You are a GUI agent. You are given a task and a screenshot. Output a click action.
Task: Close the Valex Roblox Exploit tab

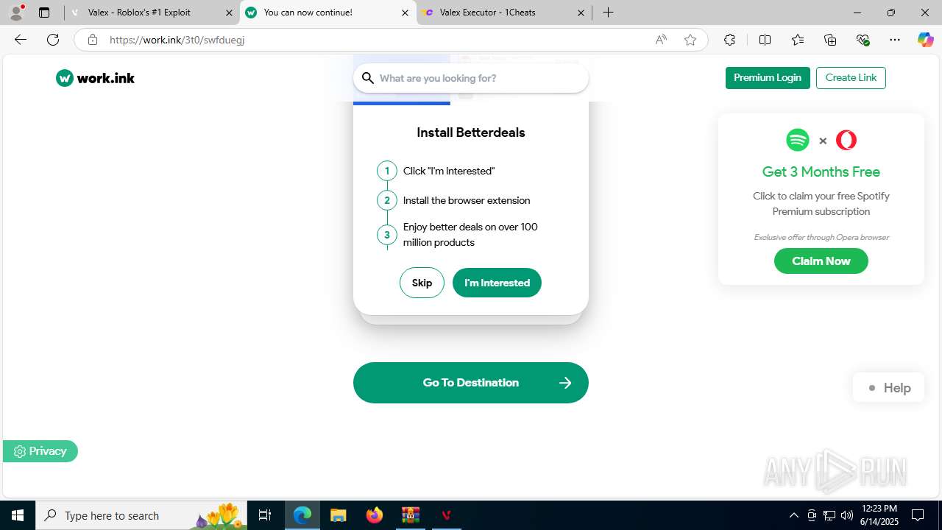[229, 13]
